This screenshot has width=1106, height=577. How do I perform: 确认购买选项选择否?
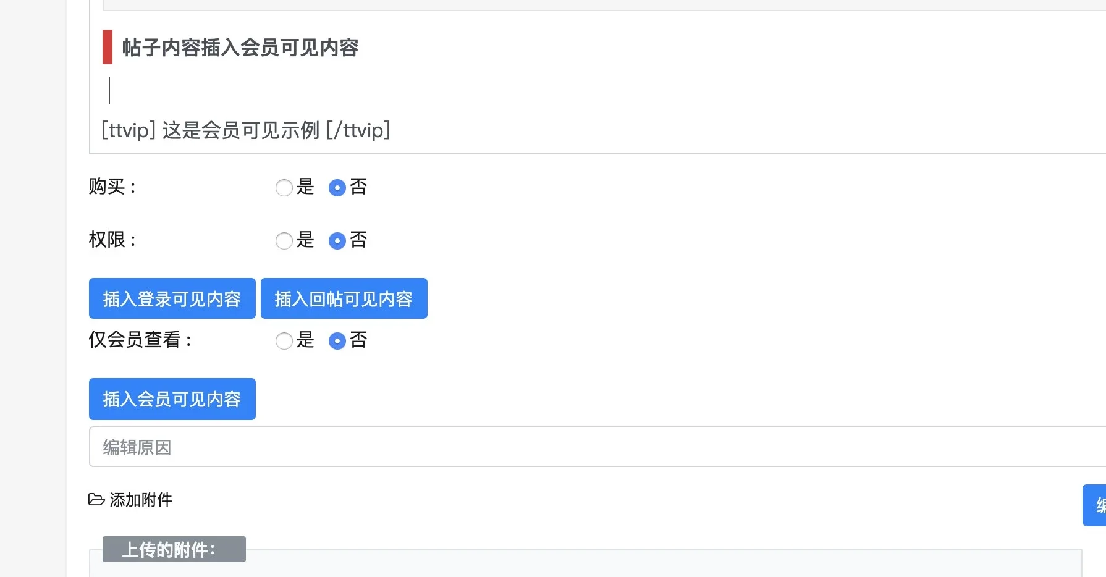tap(337, 188)
